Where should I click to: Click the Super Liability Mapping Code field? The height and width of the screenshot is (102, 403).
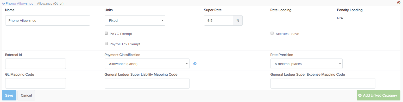point(147,83)
